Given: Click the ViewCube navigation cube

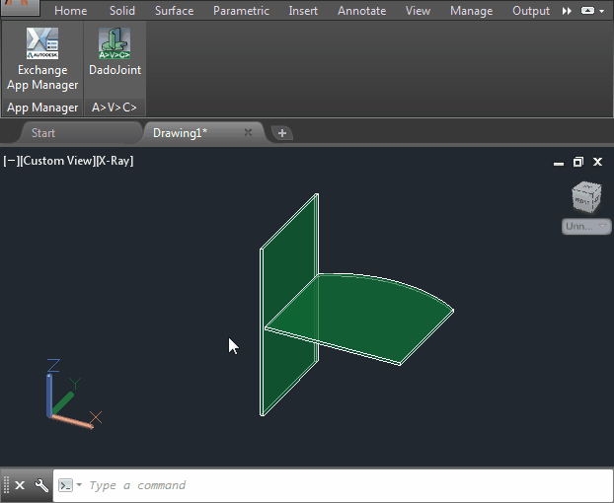Looking at the screenshot, I should [x=586, y=197].
